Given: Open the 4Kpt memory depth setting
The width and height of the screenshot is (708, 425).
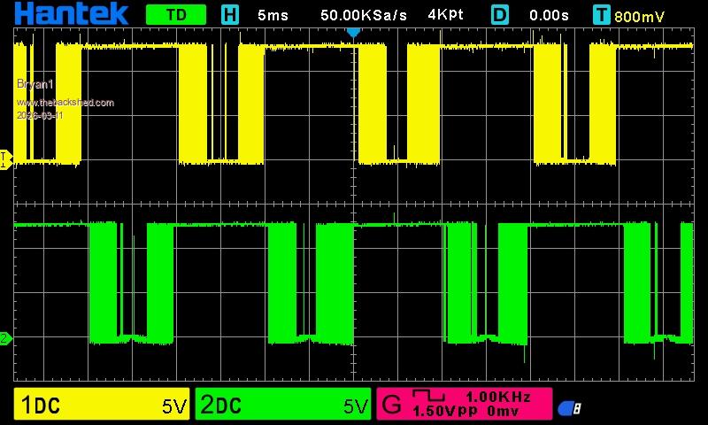Looking at the screenshot, I should pos(445,15).
